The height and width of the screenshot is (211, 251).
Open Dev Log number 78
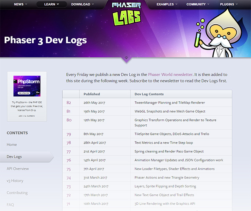click(x=69, y=143)
